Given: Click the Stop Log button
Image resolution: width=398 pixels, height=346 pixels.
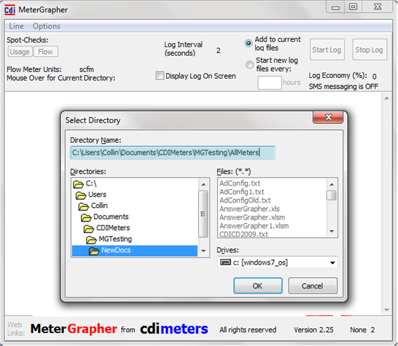Looking at the screenshot, I should click(369, 50).
